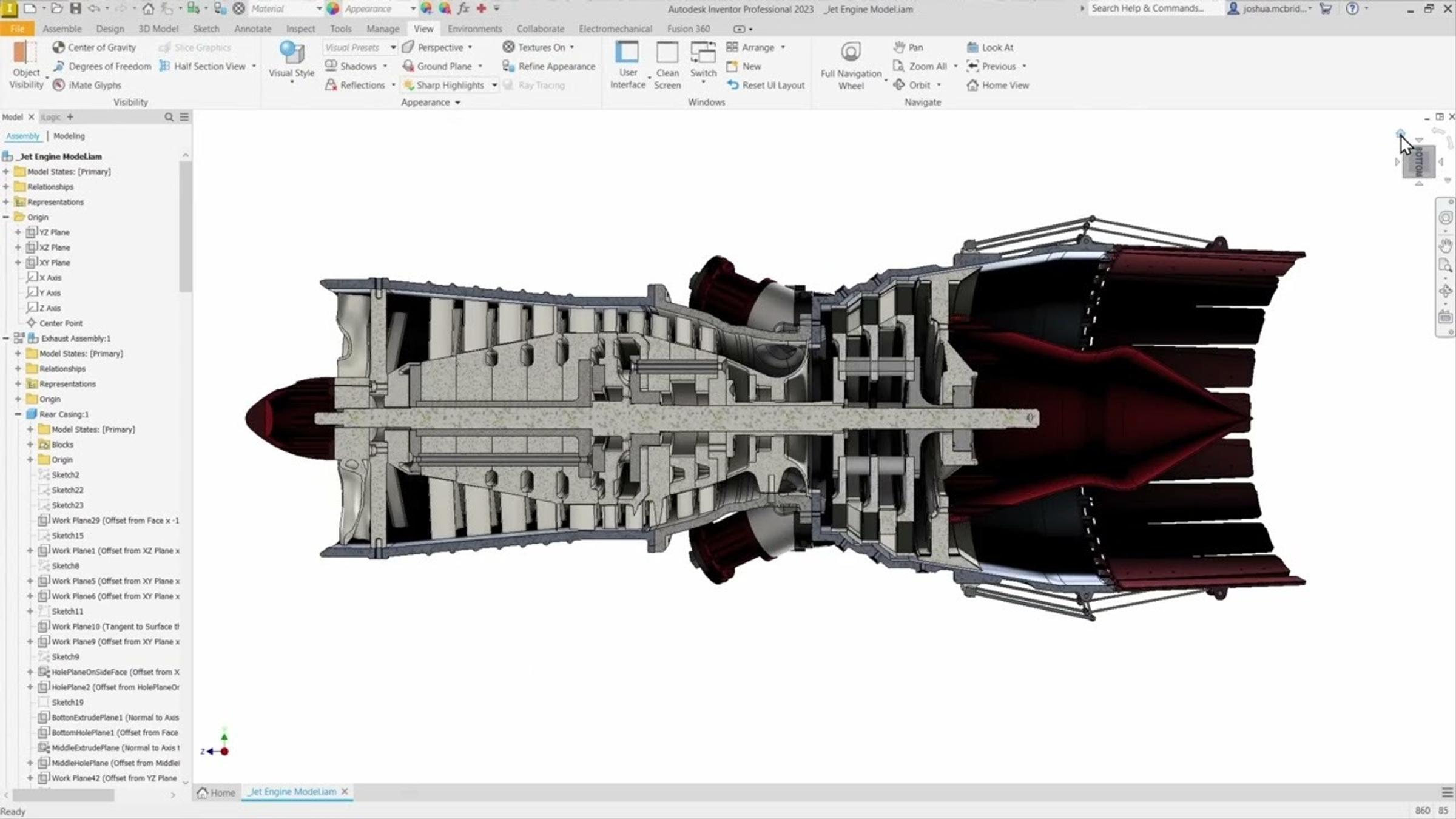Image resolution: width=1456 pixels, height=819 pixels.
Task: Click Zoom All
Action: (920, 66)
